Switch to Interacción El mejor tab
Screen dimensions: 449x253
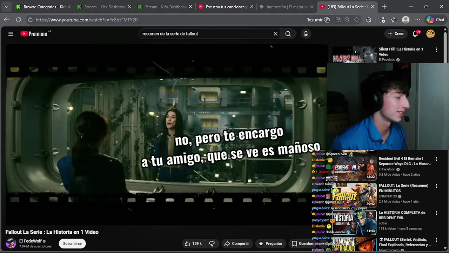click(x=286, y=7)
